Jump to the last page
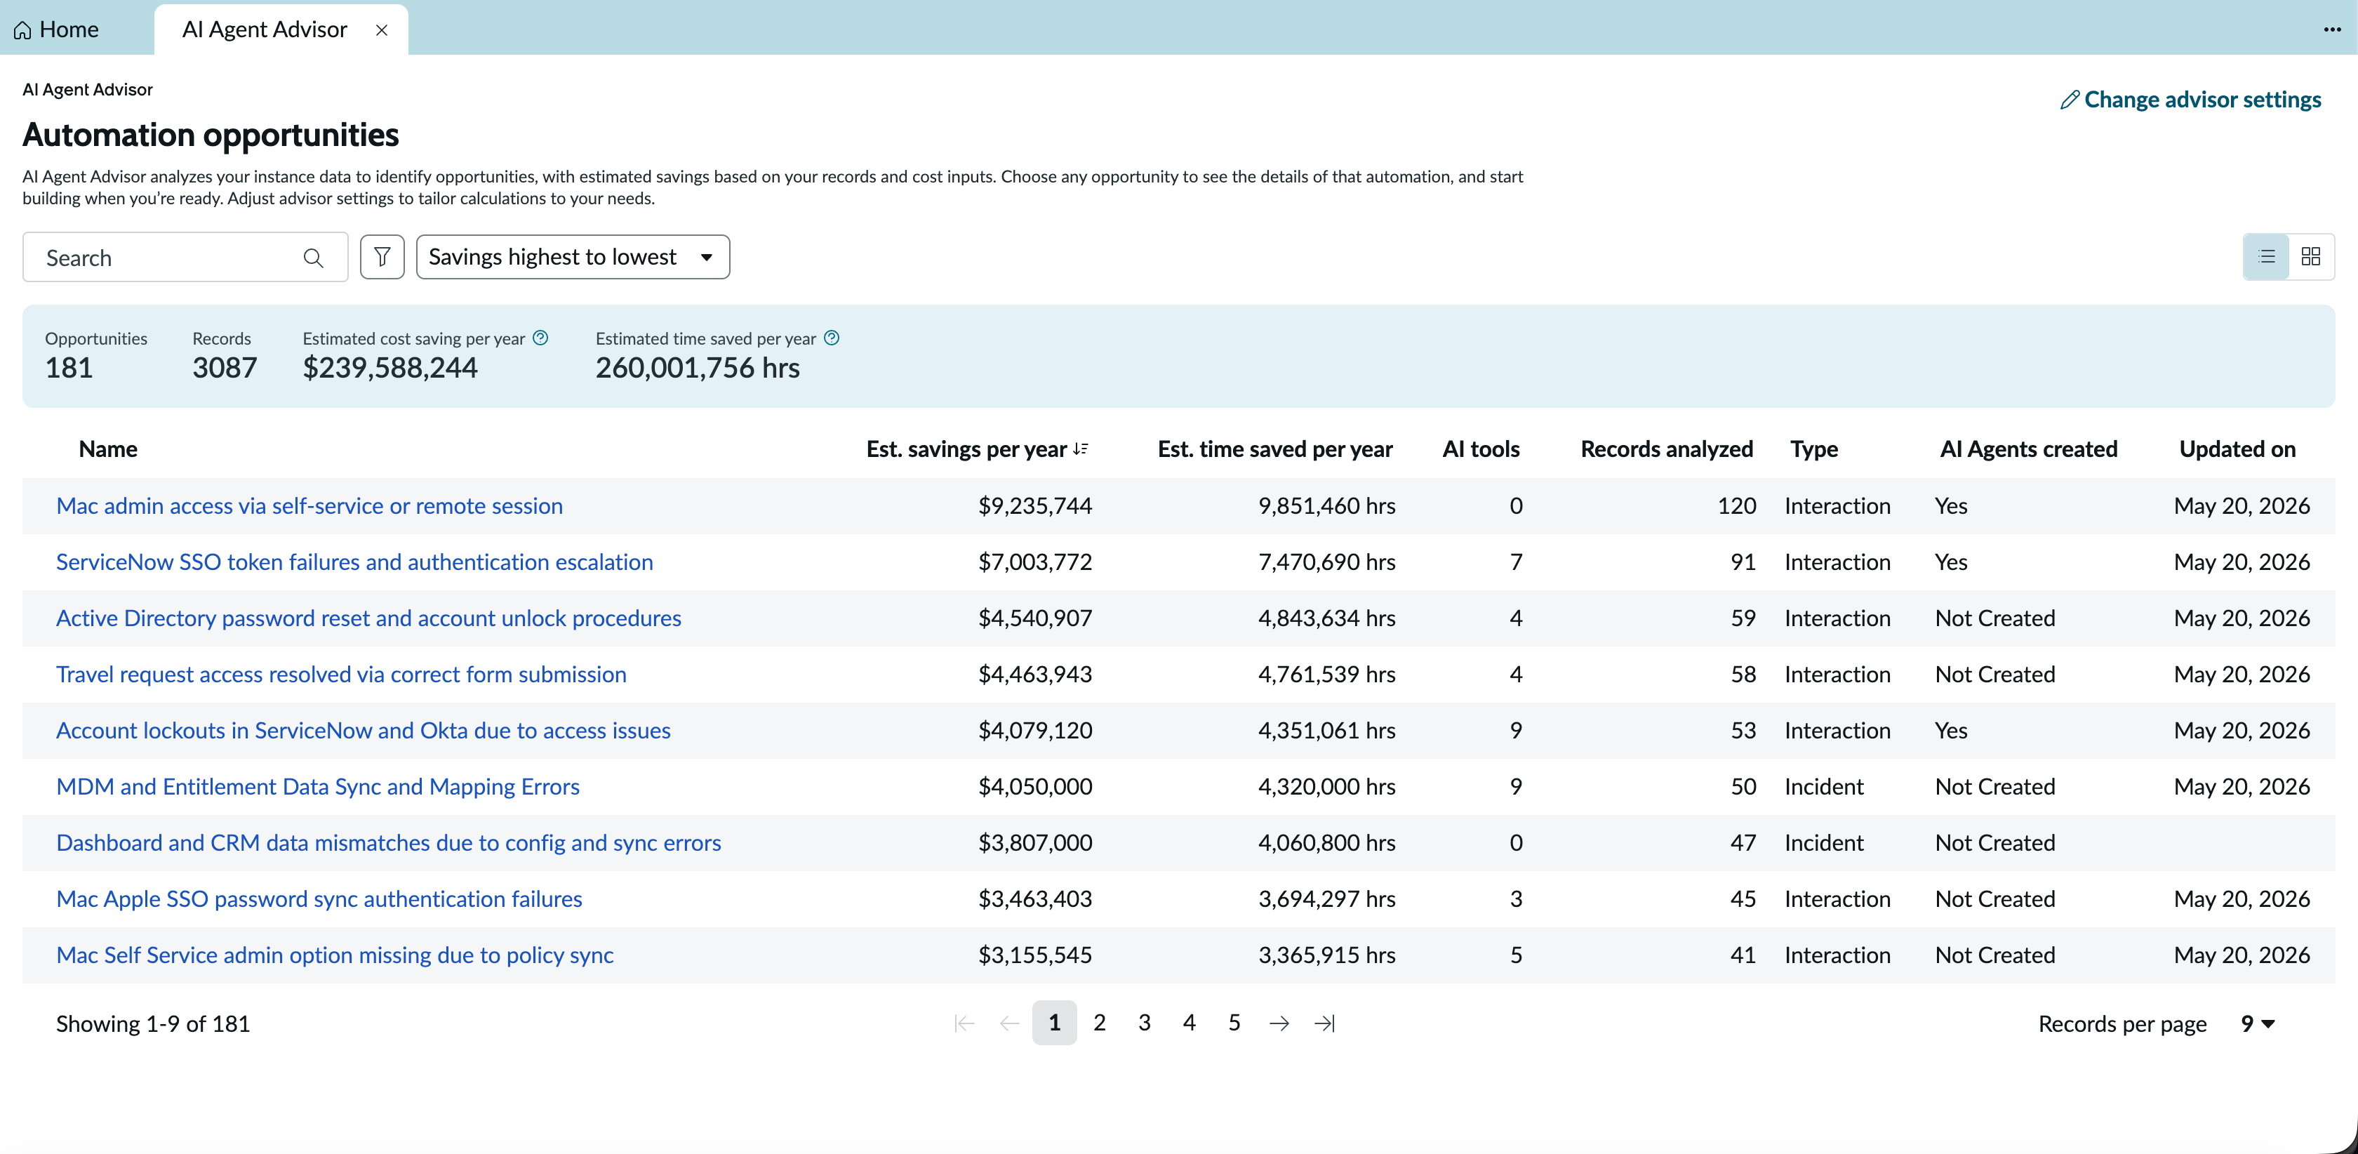Screen dimensions: 2358x1154 tap(1324, 1023)
